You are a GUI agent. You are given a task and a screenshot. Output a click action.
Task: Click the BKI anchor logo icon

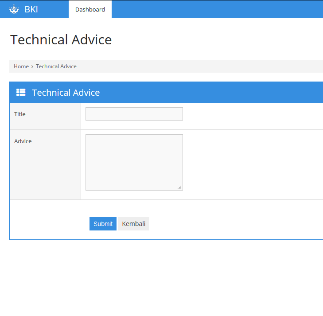pyautogui.click(x=14, y=9)
